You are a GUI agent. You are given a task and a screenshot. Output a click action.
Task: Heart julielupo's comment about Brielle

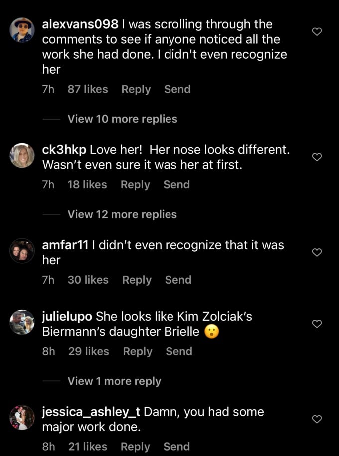pos(317,324)
